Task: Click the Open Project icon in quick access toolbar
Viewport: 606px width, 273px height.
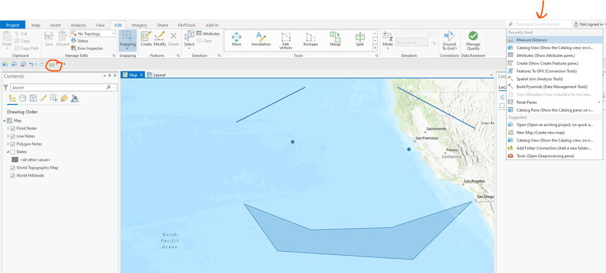Action: point(14,64)
